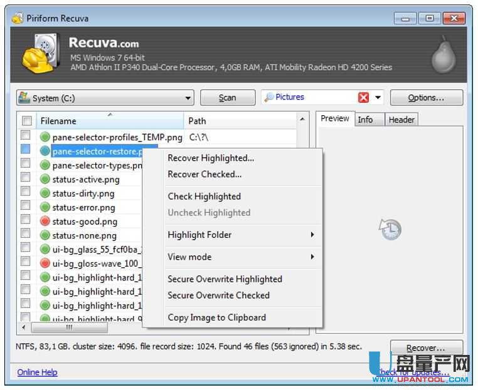Image resolution: width=478 pixels, height=390 pixels.
Task: Click the red status dot for status-good.png
Action: (45, 222)
